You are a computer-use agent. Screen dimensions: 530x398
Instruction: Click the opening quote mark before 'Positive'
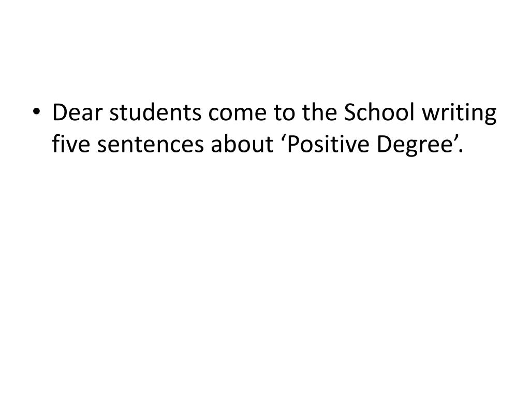[283, 138]
